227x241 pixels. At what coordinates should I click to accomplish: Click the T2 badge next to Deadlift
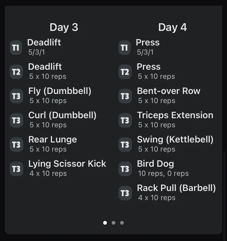(16, 72)
